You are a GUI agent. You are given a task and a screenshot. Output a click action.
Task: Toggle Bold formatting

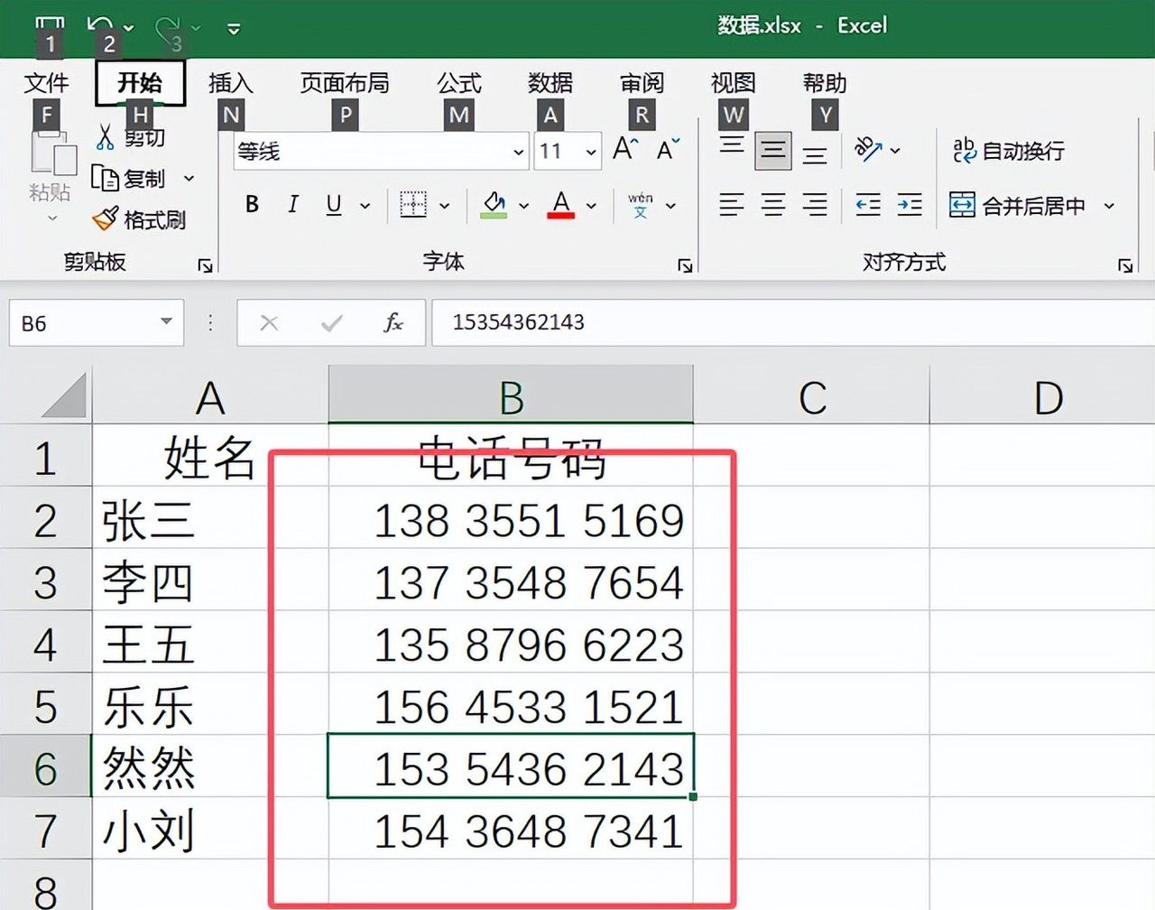[x=253, y=205]
